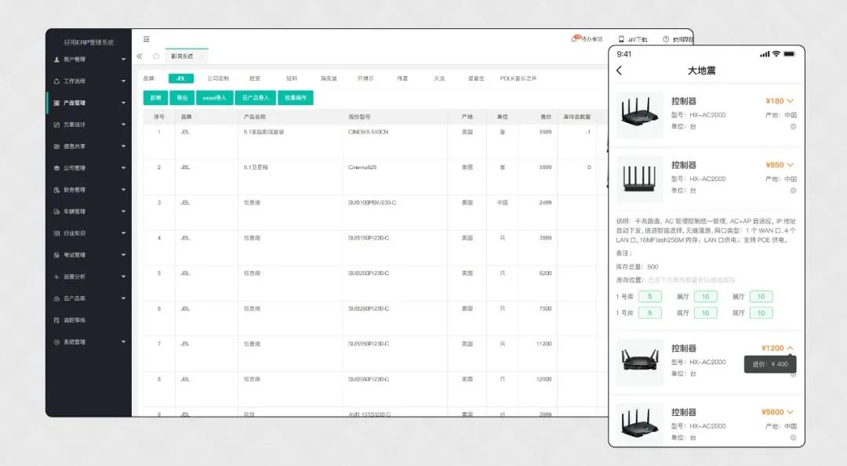Select the radio circle on ¥5600 product
This screenshot has width=847, height=466.
coord(793,438)
